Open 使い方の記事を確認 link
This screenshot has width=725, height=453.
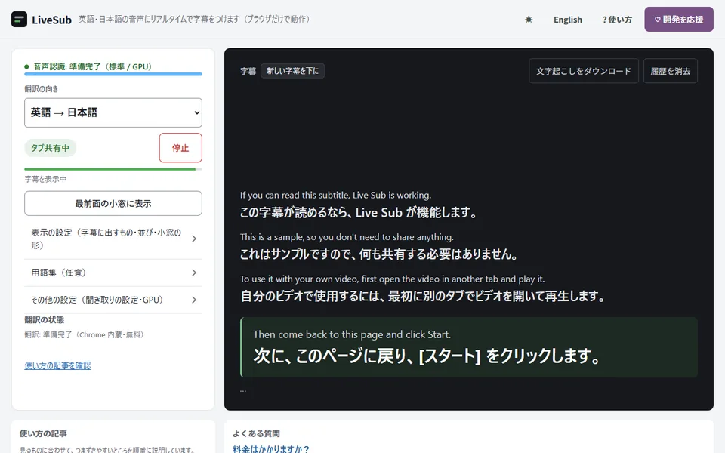[x=58, y=365]
